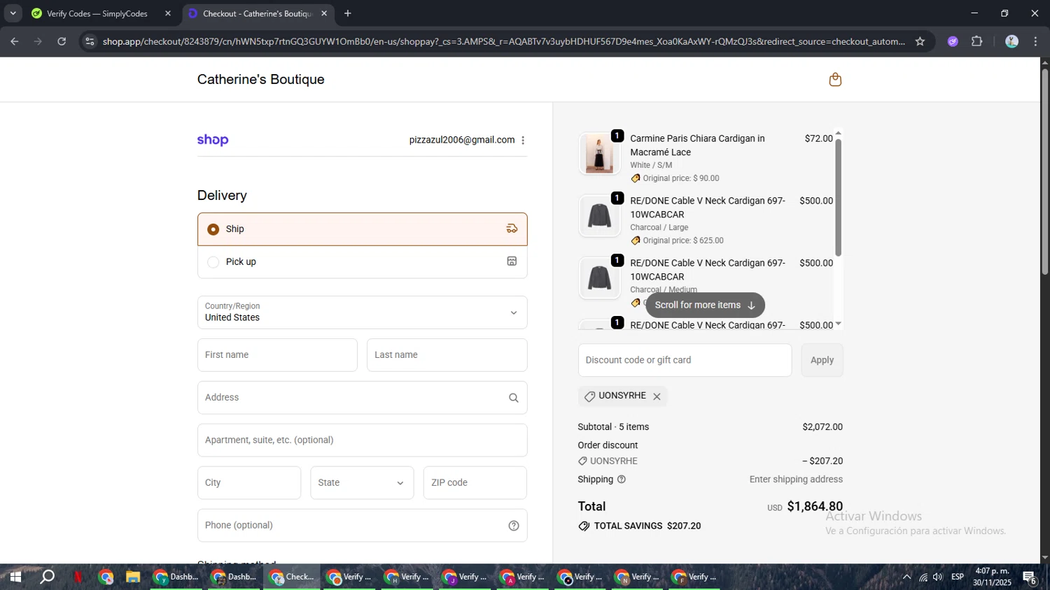Click the TOTAL SAVINGS $207.20 text
This screenshot has height=590, width=1050.
coord(647,526)
